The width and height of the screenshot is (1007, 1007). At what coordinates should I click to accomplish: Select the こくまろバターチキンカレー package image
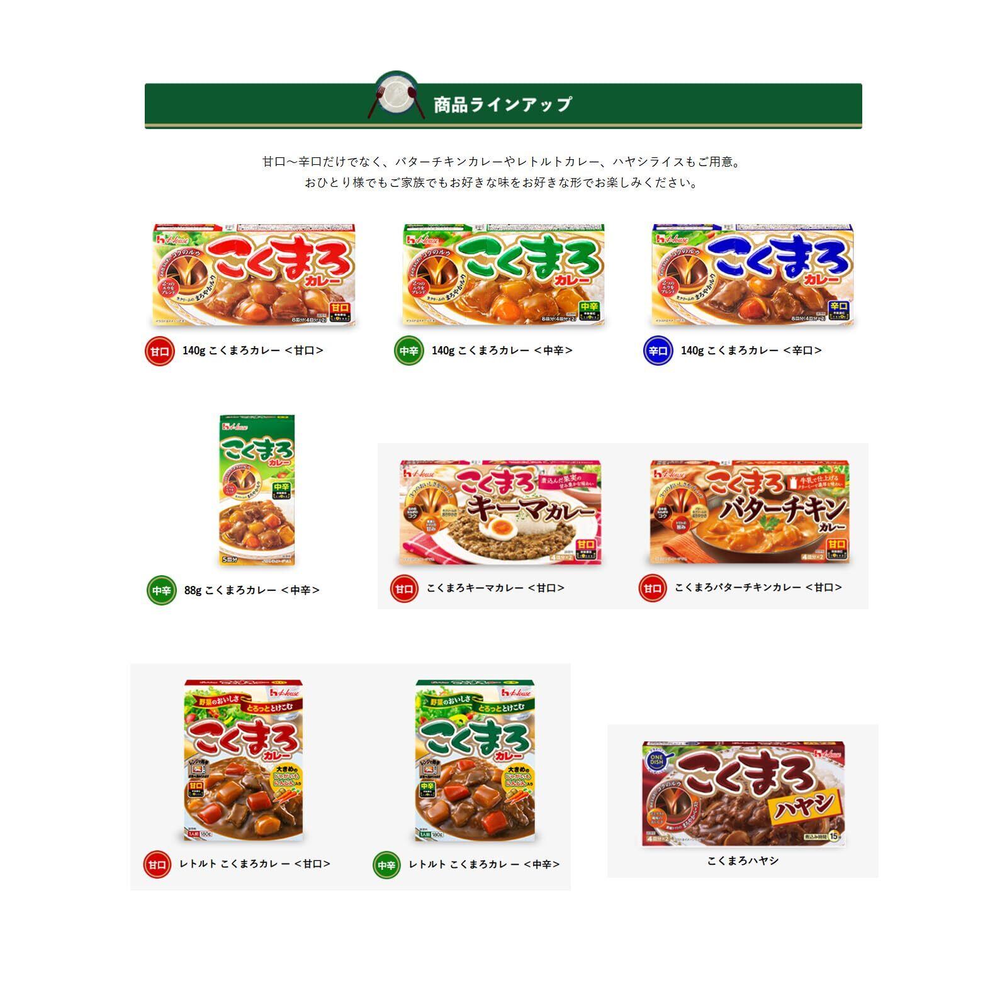(750, 512)
